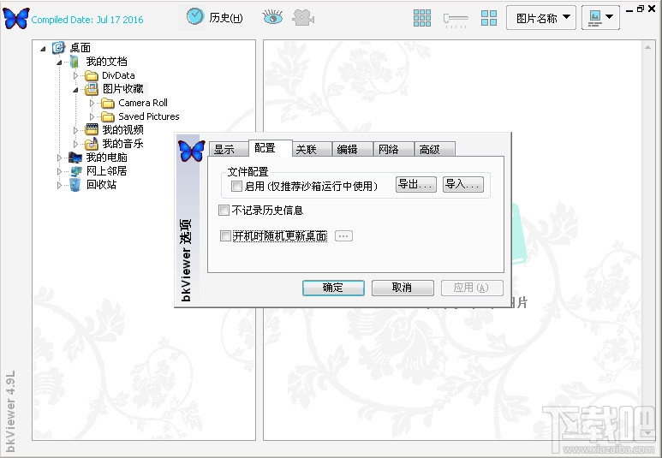Click the Saved Pictures folder icon
The width and height of the screenshot is (662, 458).
pos(108,116)
